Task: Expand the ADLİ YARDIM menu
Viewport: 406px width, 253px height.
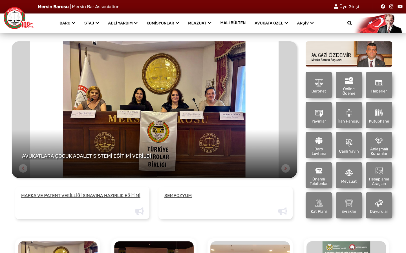Action: 123,23
